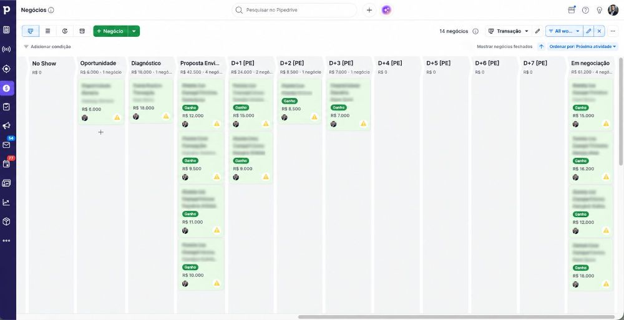Click Ganho label on R$ 8.500 card
624x320 pixels.
pyautogui.click(x=290, y=101)
